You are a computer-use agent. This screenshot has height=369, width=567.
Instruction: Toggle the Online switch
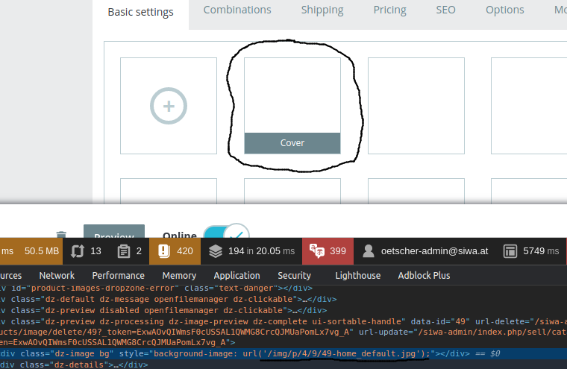(226, 232)
